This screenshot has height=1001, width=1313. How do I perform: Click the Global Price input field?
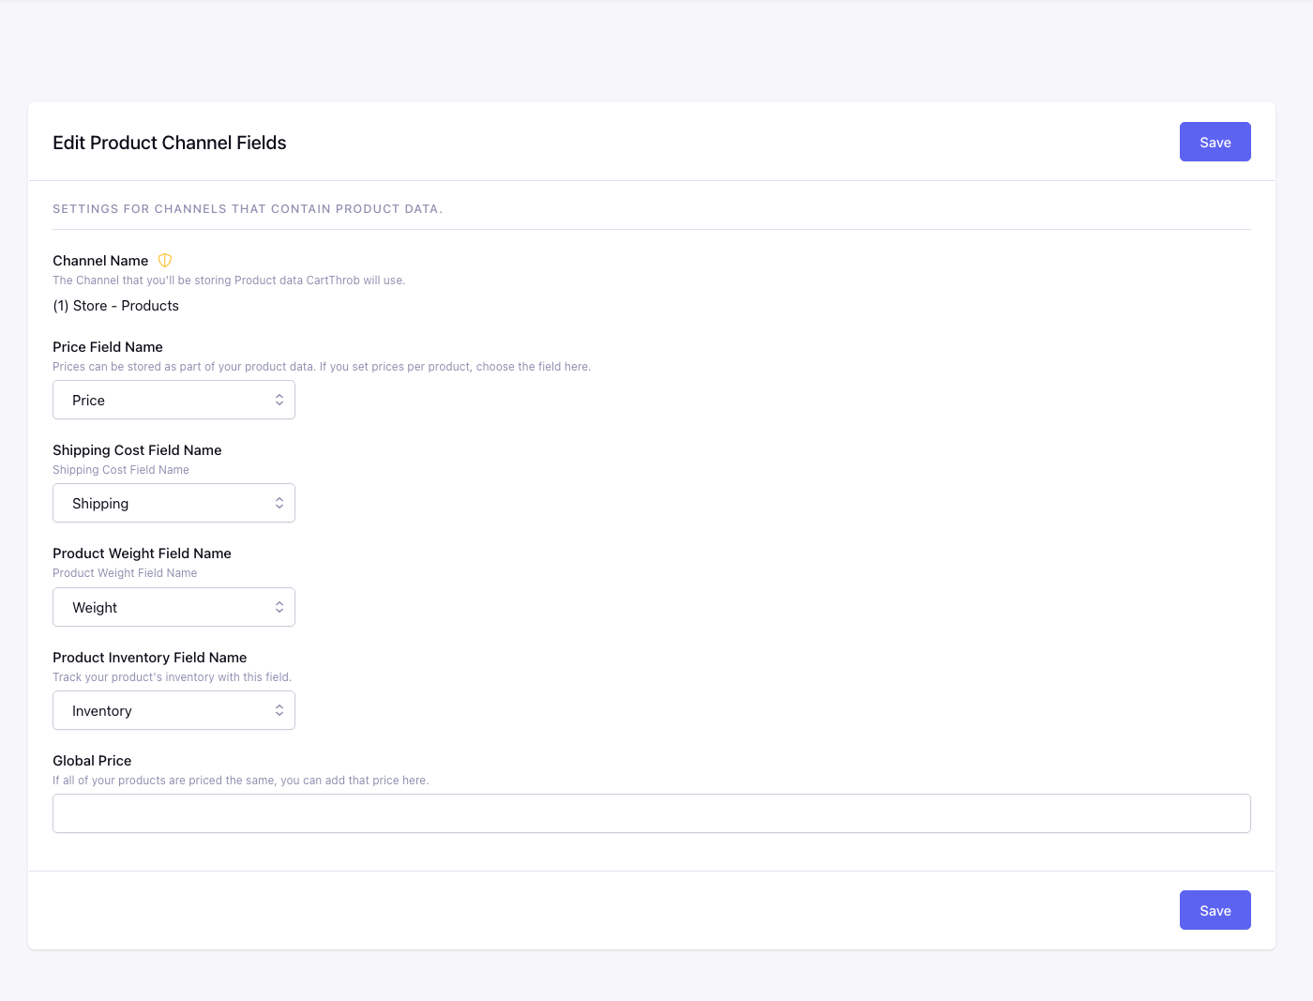click(x=652, y=813)
